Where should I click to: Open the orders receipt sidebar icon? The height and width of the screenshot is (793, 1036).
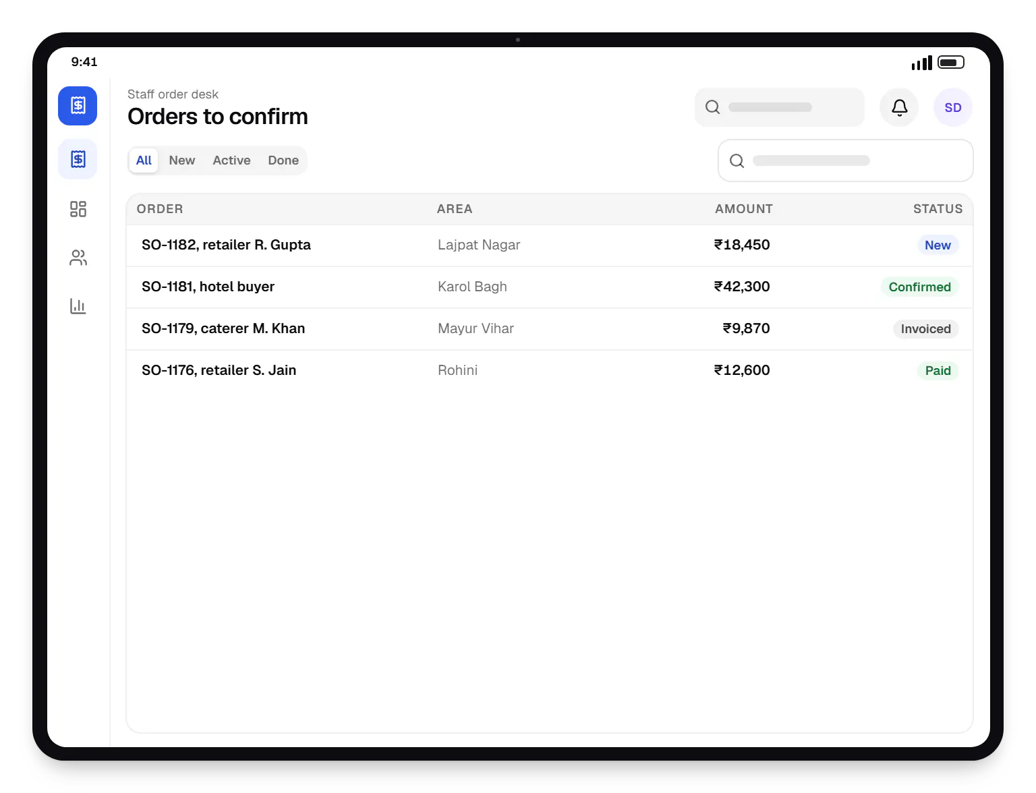78,159
